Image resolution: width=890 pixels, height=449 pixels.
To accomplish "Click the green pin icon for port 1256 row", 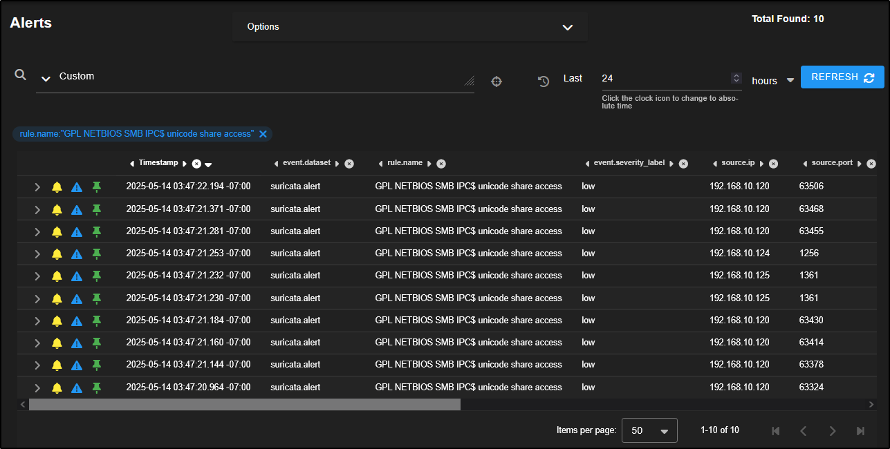I will pos(97,254).
